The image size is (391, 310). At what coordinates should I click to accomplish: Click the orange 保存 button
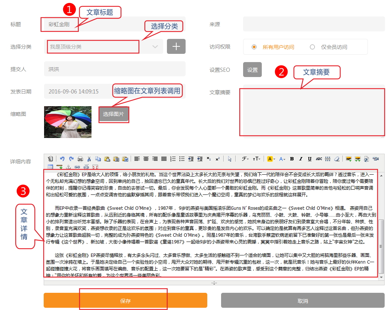[x=125, y=301]
